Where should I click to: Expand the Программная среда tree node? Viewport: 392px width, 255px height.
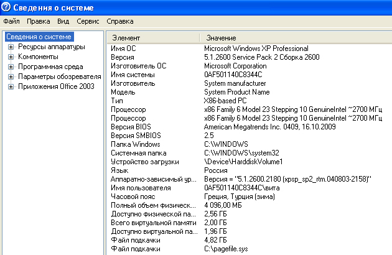(x=11, y=67)
